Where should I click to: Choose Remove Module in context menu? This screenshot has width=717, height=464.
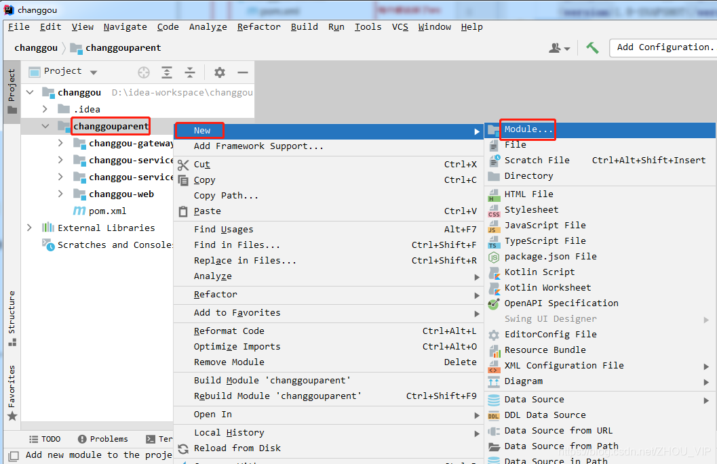329,362
